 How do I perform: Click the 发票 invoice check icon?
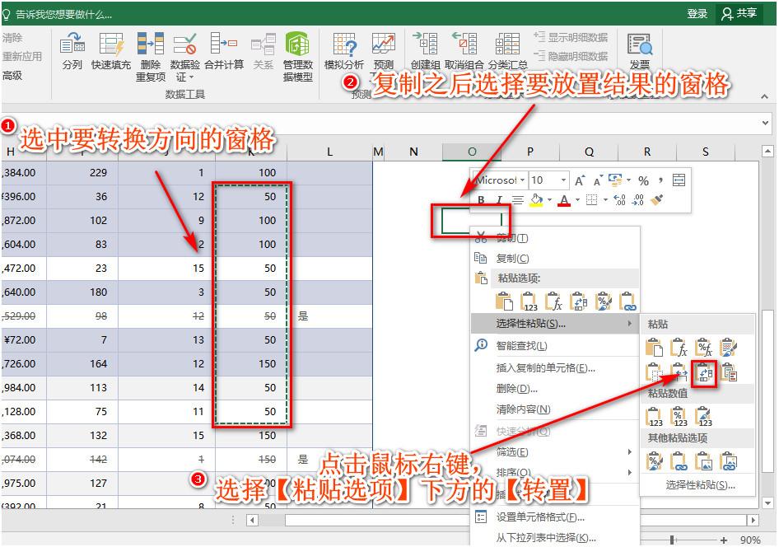[640, 44]
